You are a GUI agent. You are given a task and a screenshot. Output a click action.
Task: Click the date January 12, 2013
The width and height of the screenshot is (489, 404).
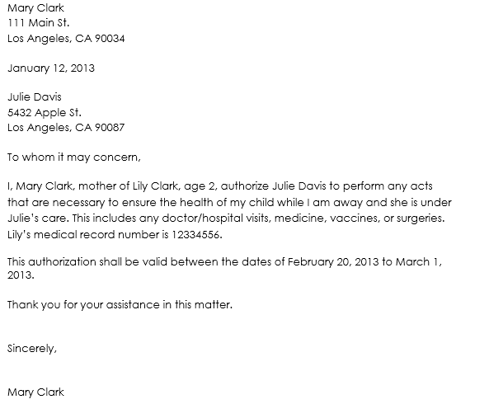click(51, 68)
